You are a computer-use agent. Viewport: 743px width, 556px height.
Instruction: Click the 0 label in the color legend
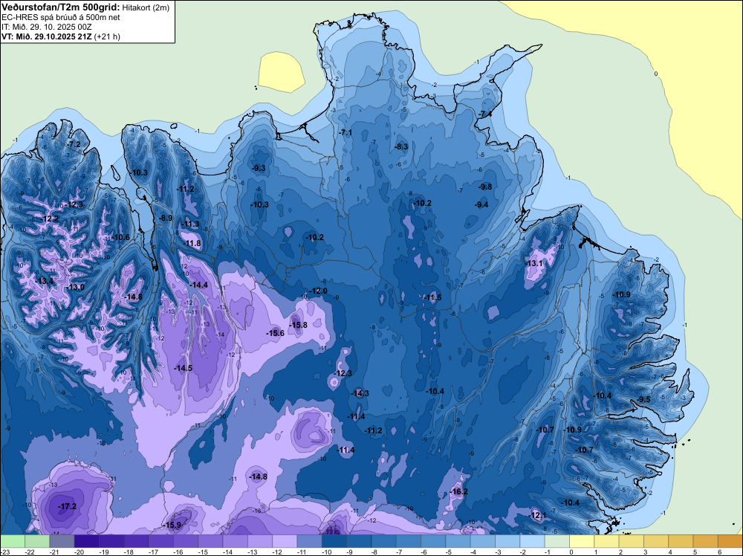pyautogui.click(x=571, y=552)
